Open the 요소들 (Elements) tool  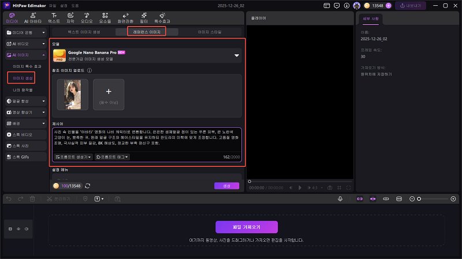pos(105,18)
